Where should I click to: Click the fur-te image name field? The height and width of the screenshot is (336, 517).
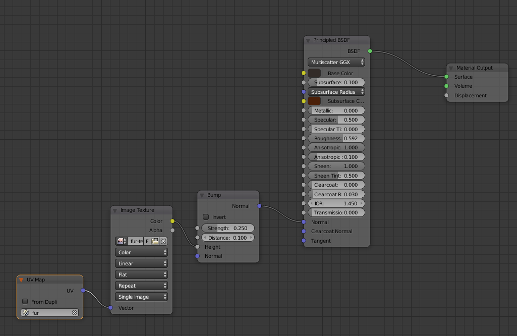click(x=136, y=241)
